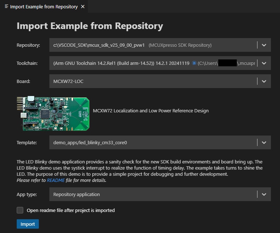The height and width of the screenshot is (233, 280).
Task: Click the App type: label
Action: tap(27, 195)
